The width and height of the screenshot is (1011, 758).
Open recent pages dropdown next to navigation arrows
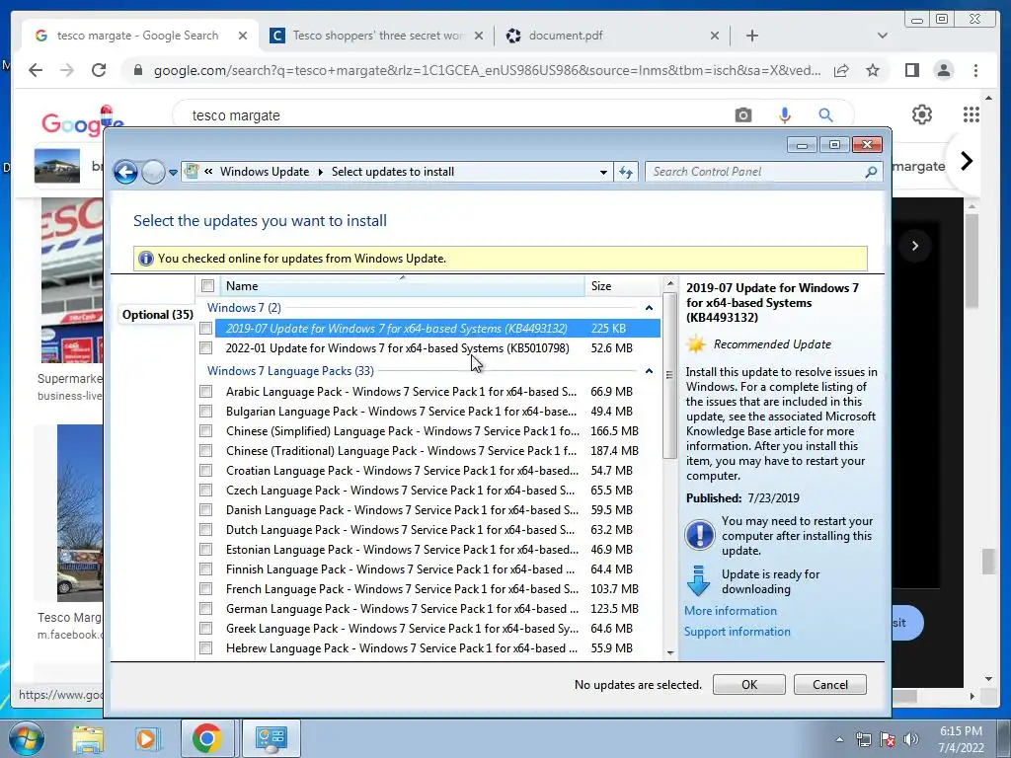[x=173, y=173]
